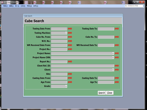Click the AND text beside W.R. No. field

[70, 41]
